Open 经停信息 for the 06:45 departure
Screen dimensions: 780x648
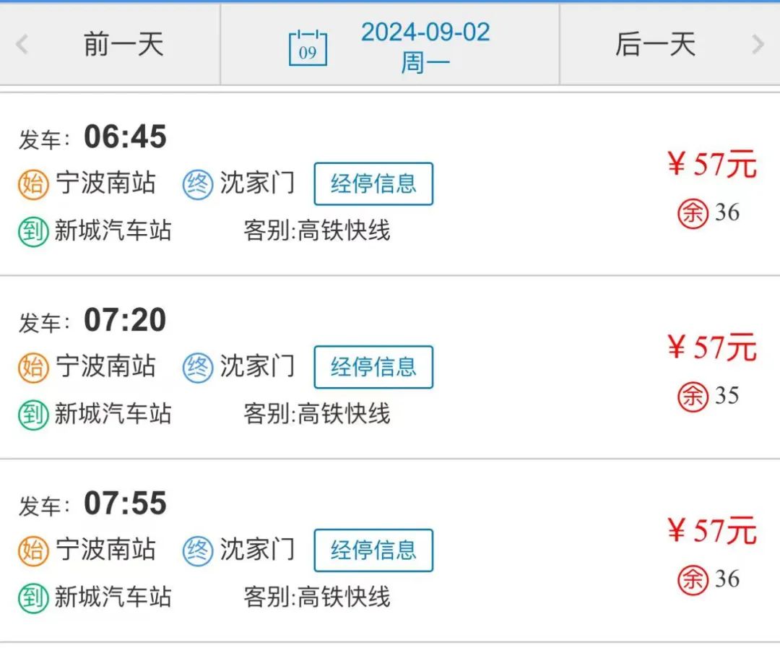[x=373, y=183]
